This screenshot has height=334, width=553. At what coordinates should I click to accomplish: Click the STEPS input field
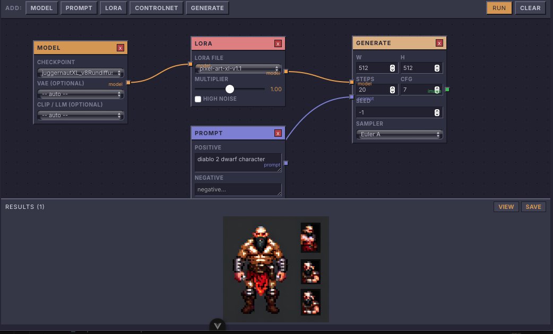pos(377,90)
